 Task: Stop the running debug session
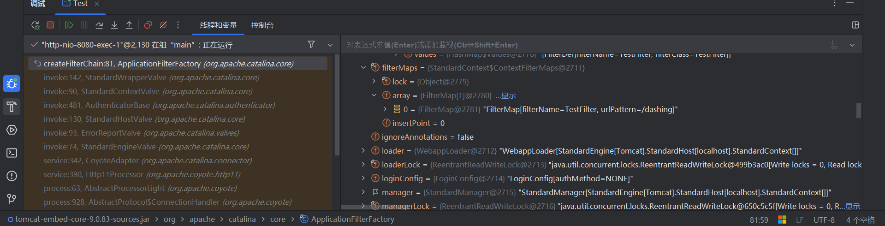pos(50,25)
